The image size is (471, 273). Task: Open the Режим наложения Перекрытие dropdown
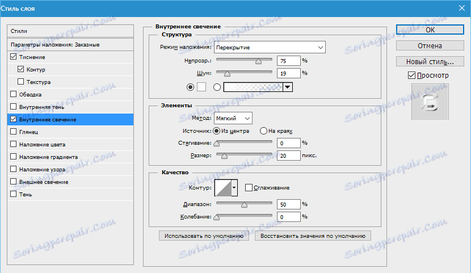pos(270,48)
